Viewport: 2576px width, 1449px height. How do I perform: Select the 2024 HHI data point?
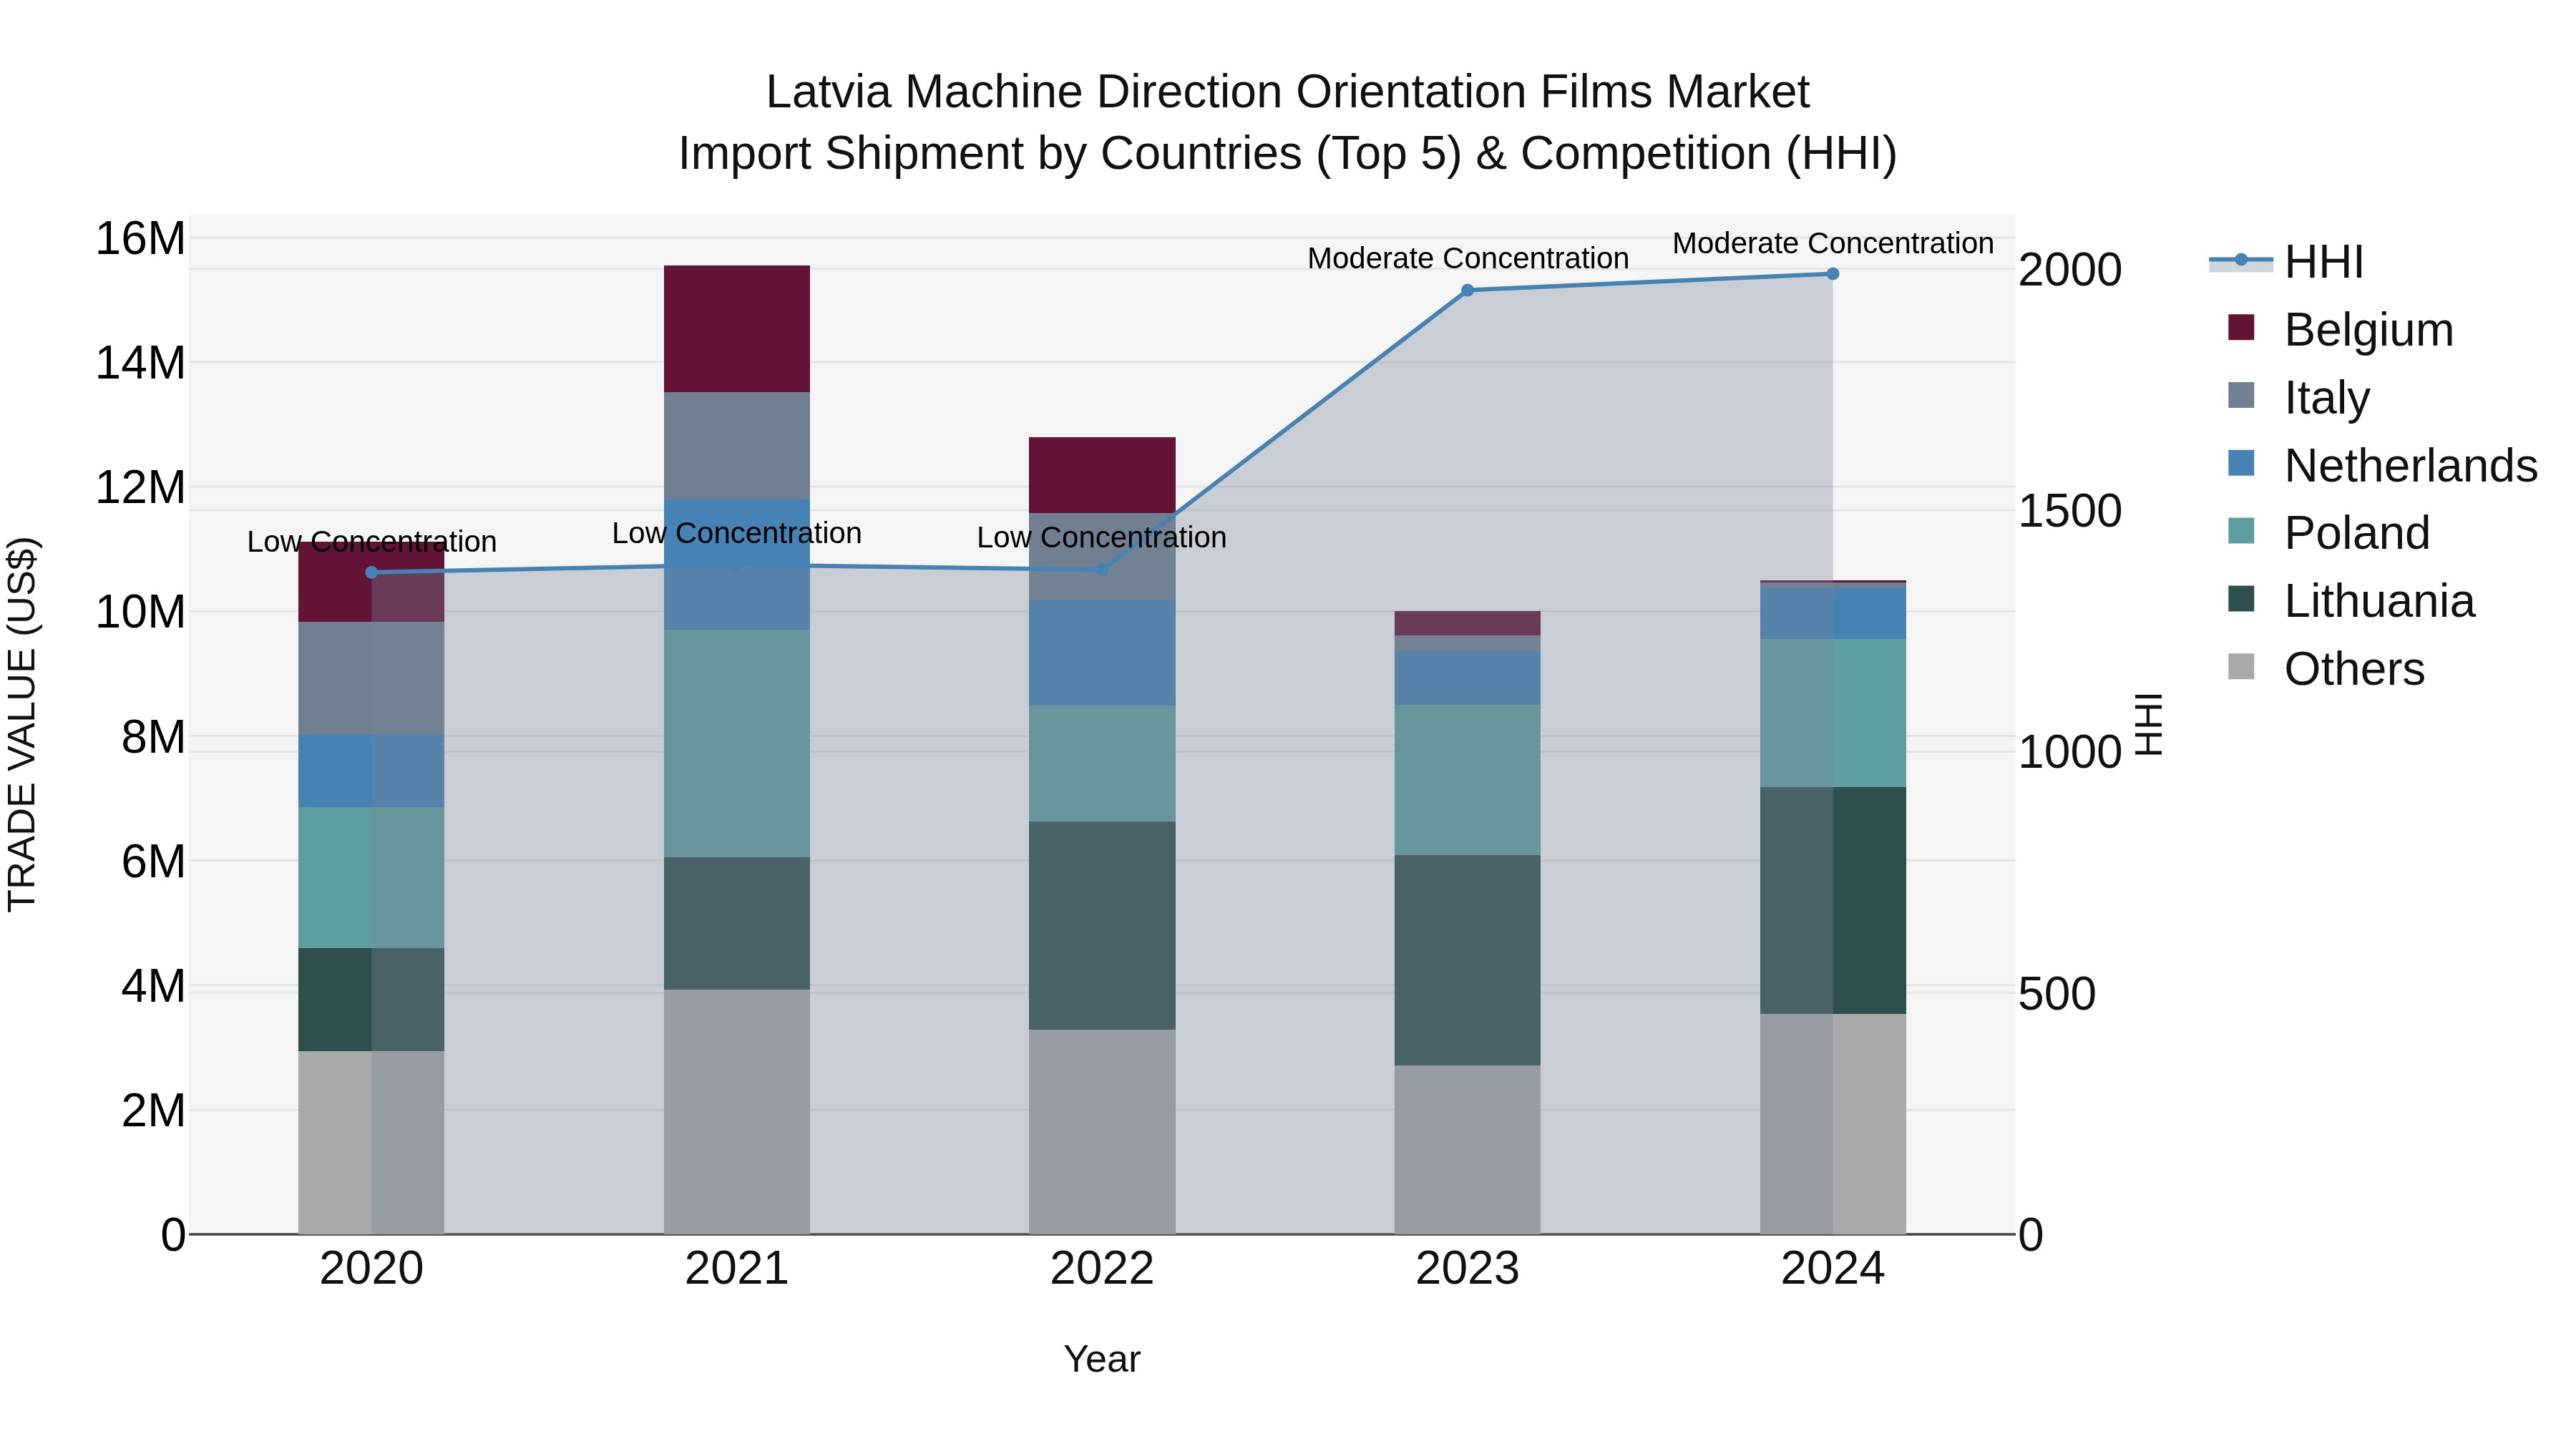[1832, 274]
